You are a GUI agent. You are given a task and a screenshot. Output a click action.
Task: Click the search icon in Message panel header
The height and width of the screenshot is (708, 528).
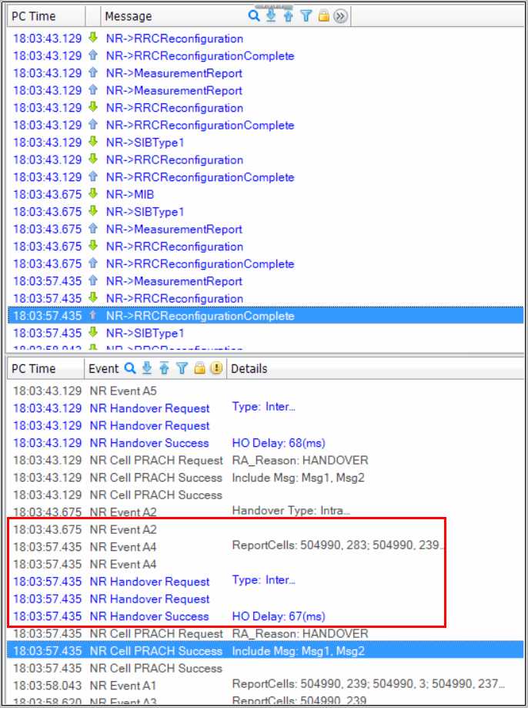coord(254,16)
